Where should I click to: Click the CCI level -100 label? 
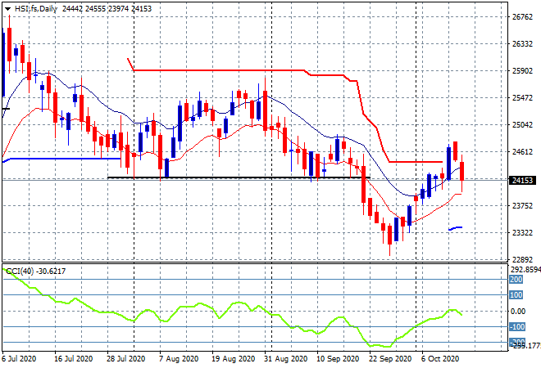click(x=517, y=326)
